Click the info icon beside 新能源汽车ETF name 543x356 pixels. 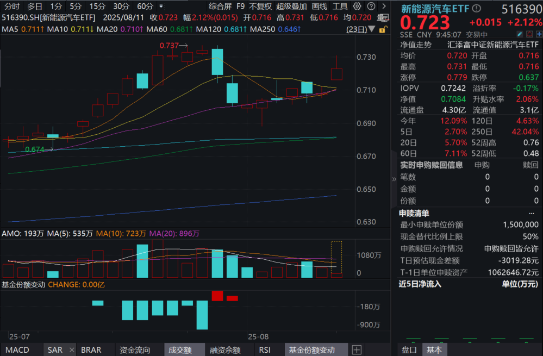(477, 8)
